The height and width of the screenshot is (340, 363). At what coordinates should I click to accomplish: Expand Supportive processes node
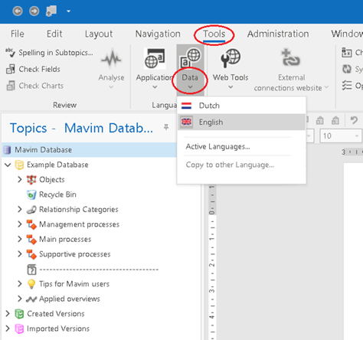pos(20,254)
